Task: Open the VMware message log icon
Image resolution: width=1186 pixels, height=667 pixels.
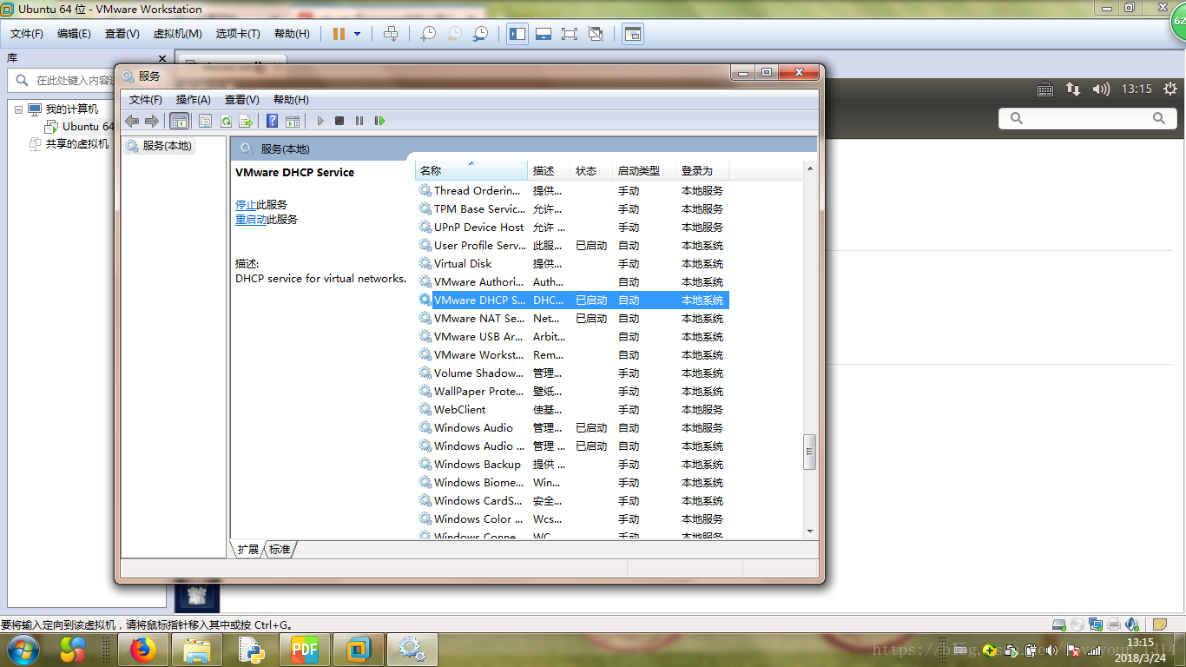Action: [1160, 624]
